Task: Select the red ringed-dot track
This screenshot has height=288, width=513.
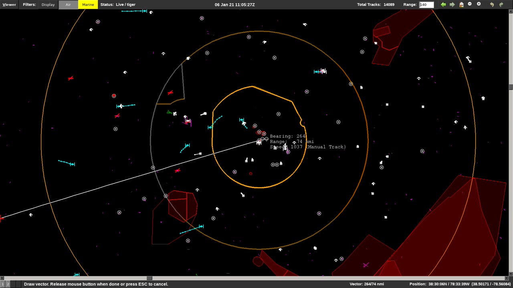Action: click(114, 96)
